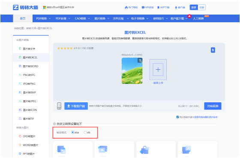Expand the arrow next to PDF转换
Viewport: 240px width, 158px height.
(50, 18)
